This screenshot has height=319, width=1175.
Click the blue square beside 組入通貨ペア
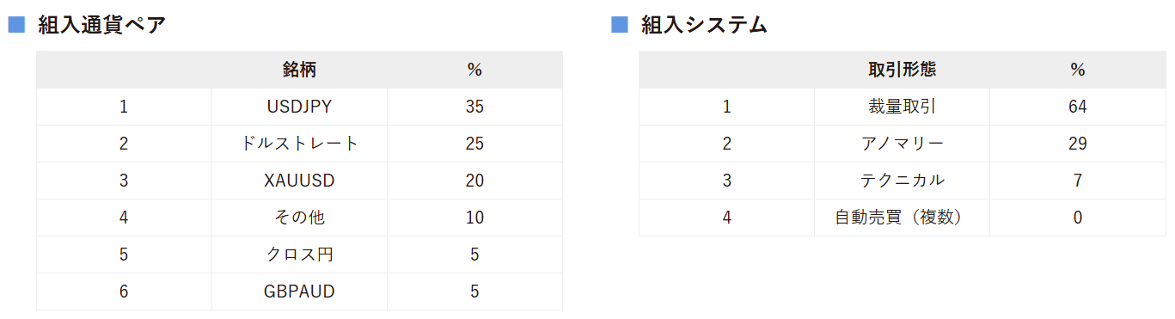(16, 25)
